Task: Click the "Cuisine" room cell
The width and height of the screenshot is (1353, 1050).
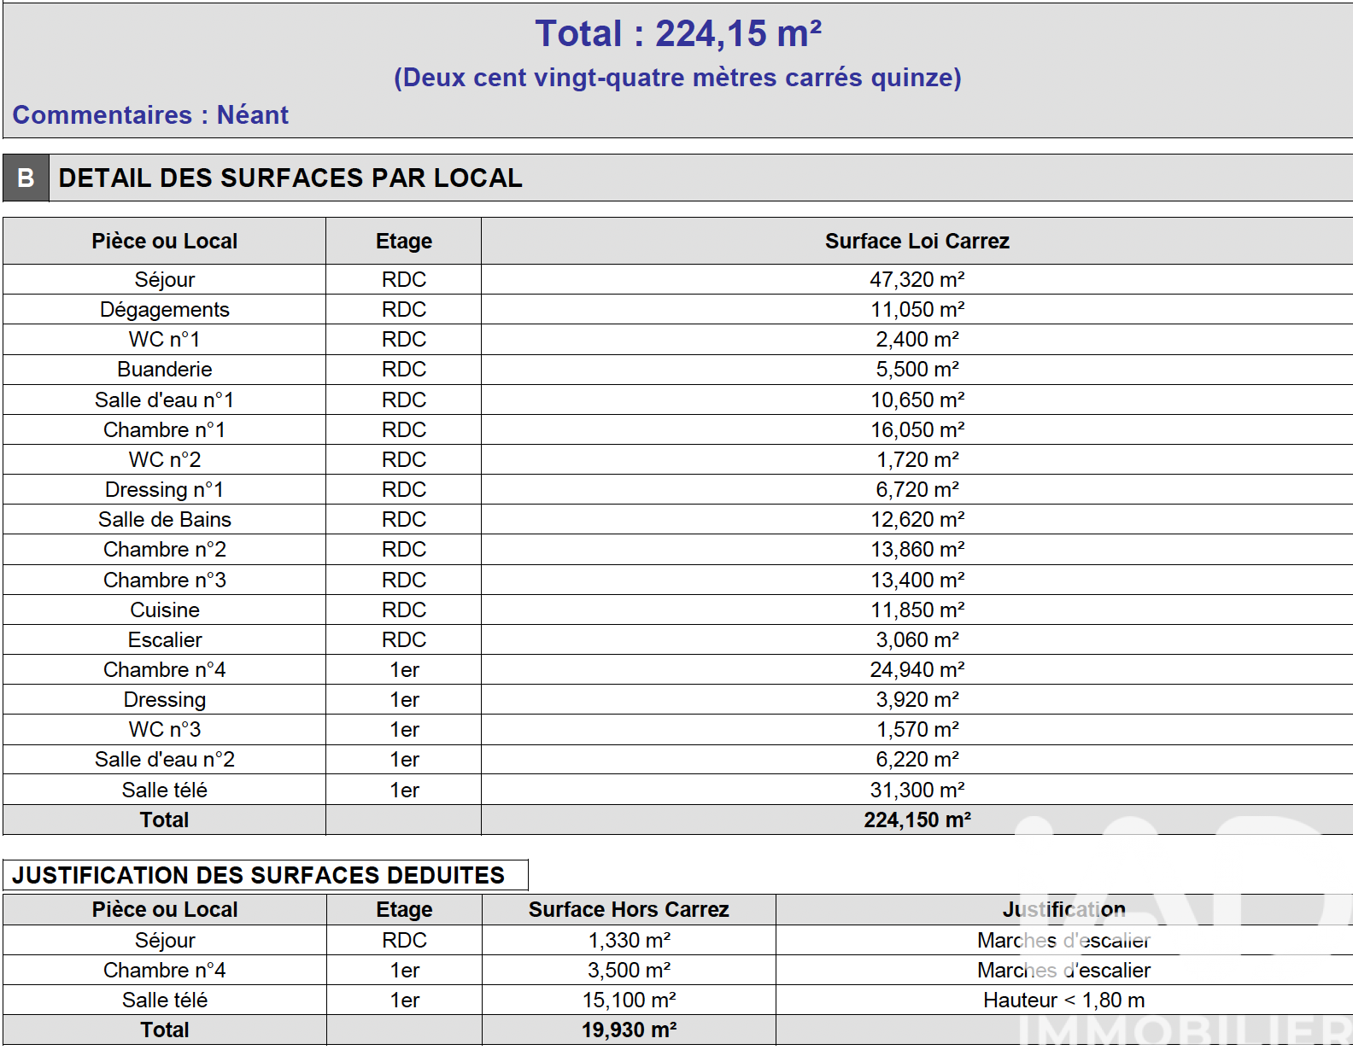Action: [164, 610]
